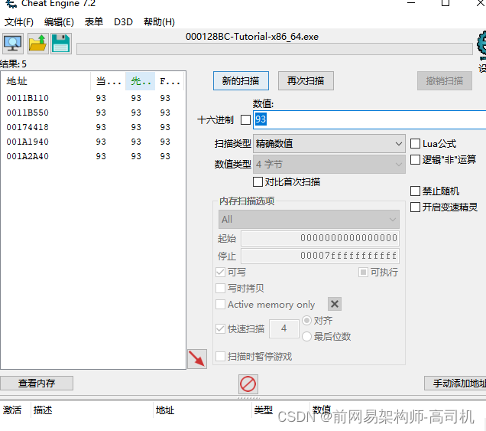Image resolution: width=486 pixels, height=431 pixels.
Task: Click the 撤销扫描 undo scan button
Action: 445,81
